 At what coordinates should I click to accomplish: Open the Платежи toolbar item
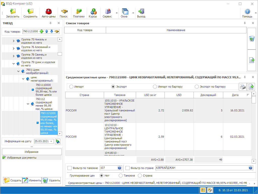(x=79, y=11)
